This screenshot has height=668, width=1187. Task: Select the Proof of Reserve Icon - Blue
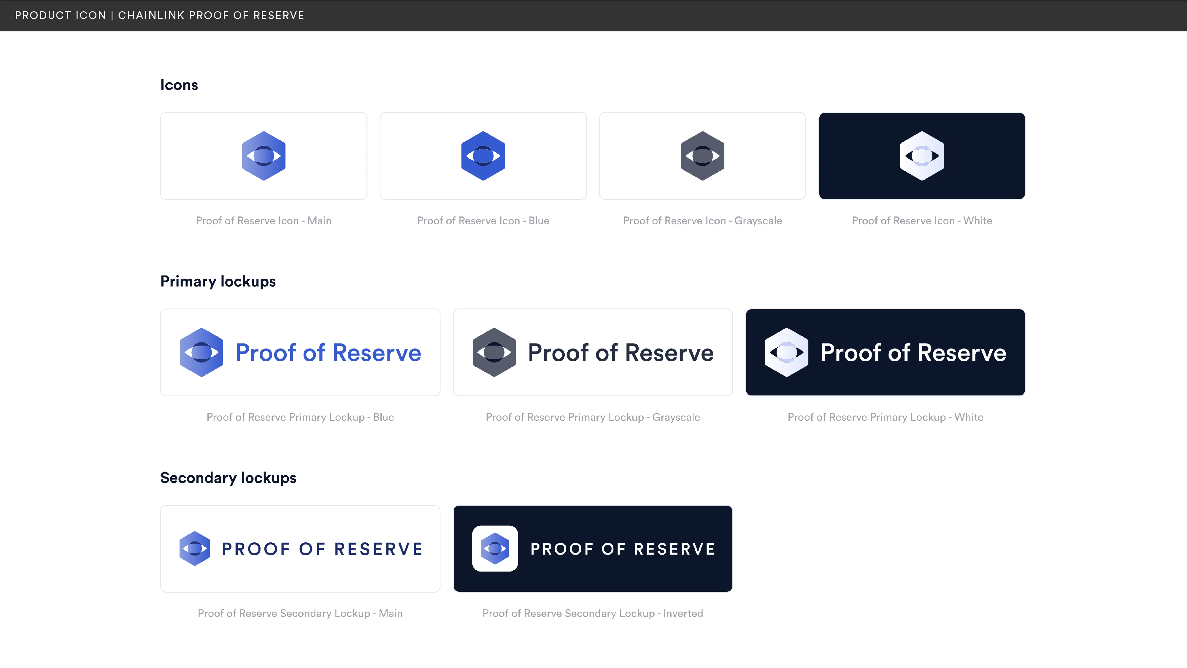pyautogui.click(x=483, y=156)
